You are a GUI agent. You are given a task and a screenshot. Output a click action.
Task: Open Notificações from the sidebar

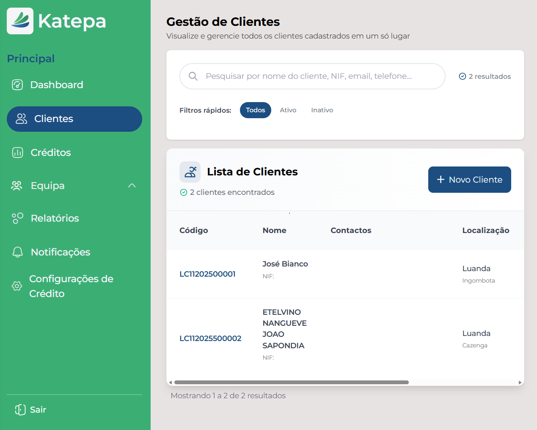pyautogui.click(x=60, y=252)
